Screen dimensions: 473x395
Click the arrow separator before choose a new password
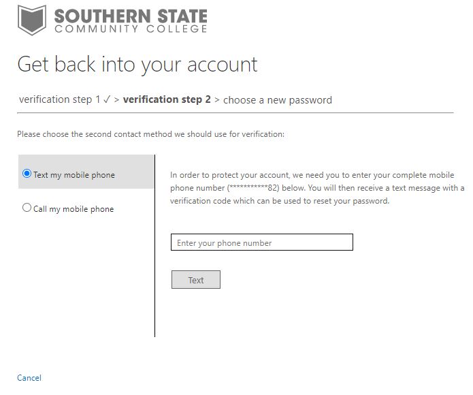coord(217,100)
